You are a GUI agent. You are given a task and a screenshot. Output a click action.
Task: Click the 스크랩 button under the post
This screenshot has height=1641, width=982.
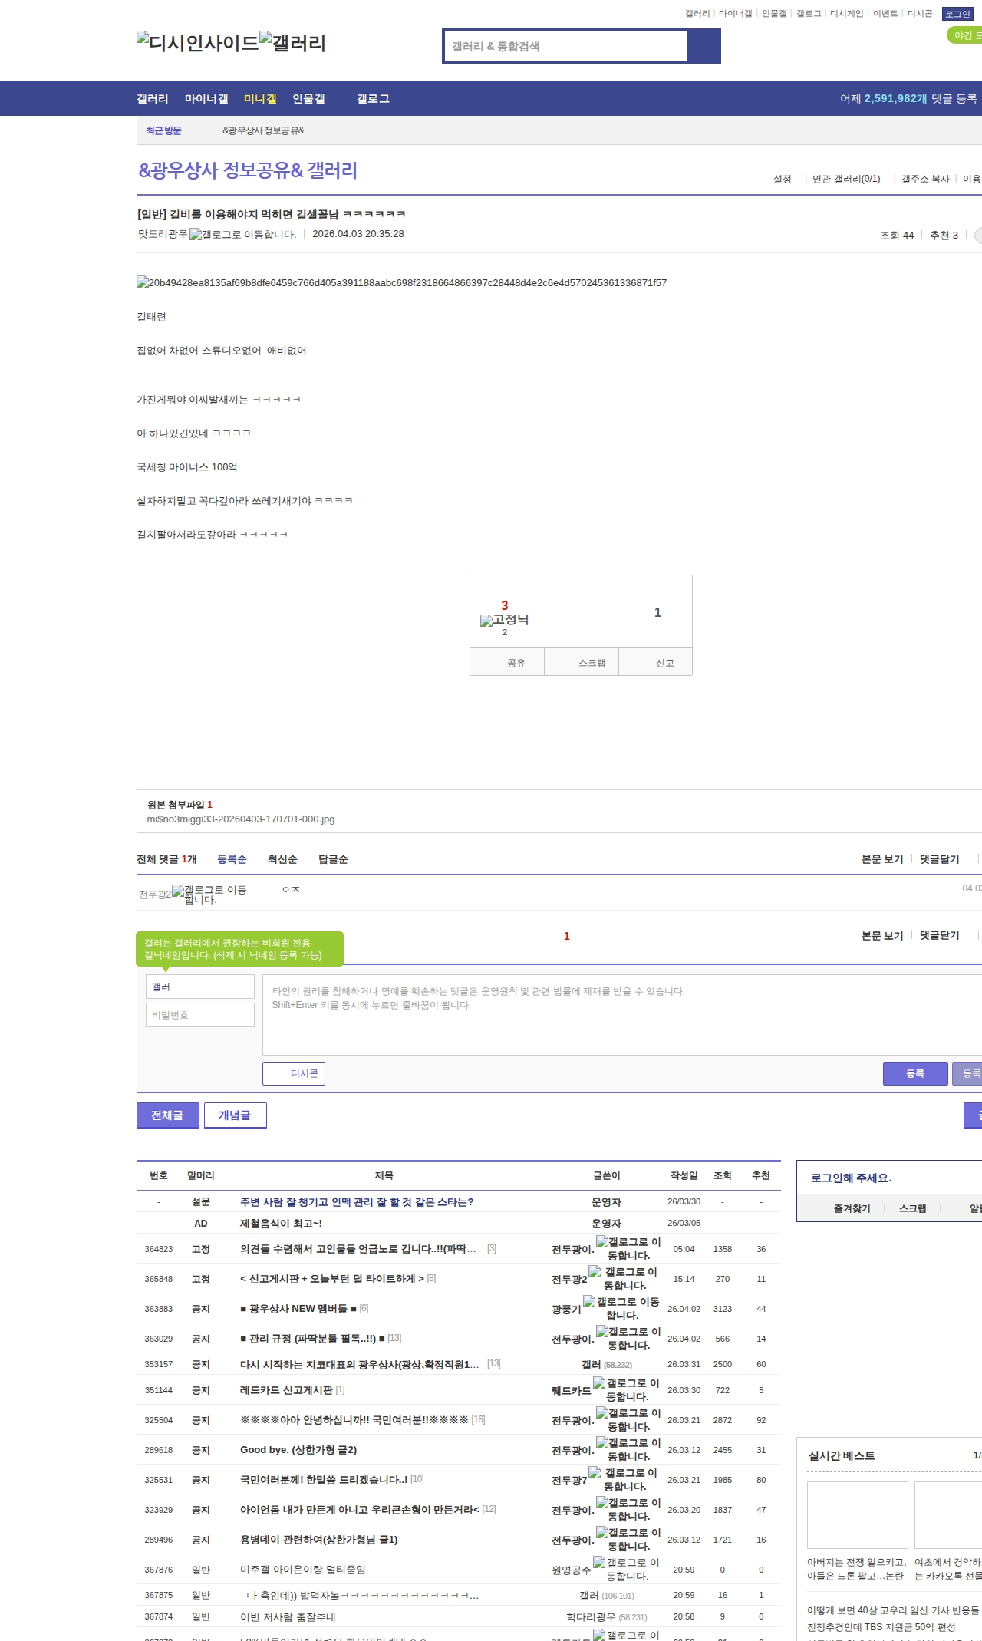pyautogui.click(x=592, y=663)
